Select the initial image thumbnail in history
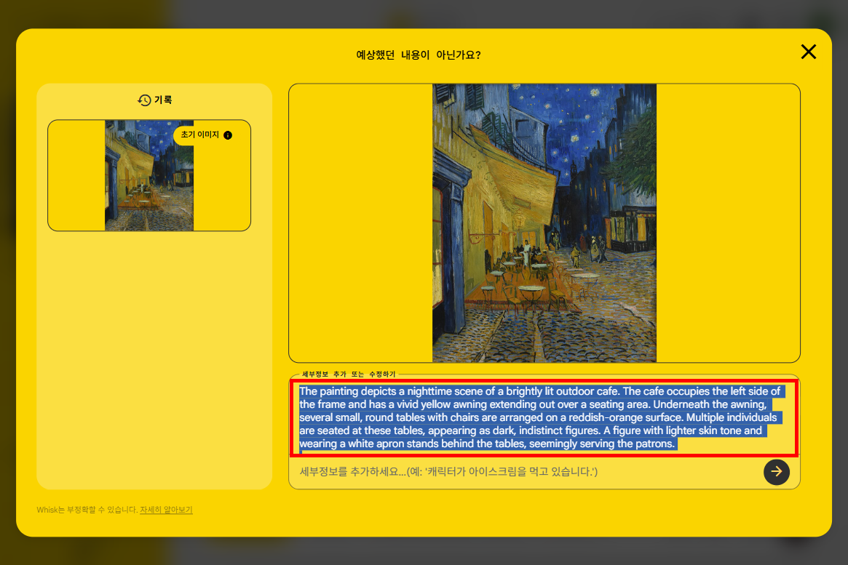Viewport: 848px width, 565px height. click(149, 175)
